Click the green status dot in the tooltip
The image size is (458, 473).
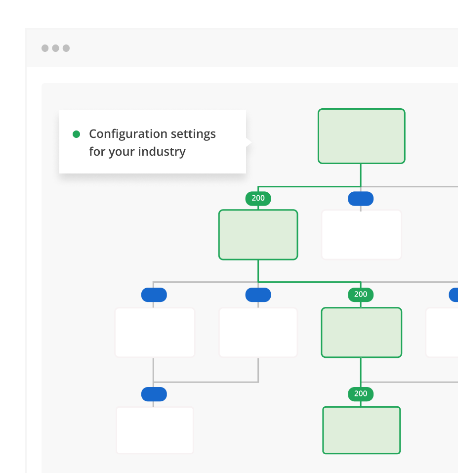coord(76,134)
